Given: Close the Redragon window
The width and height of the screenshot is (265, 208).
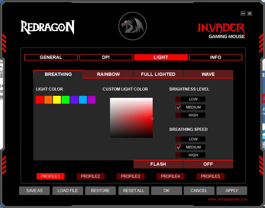Looking at the screenshot, I should pos(250,14).
